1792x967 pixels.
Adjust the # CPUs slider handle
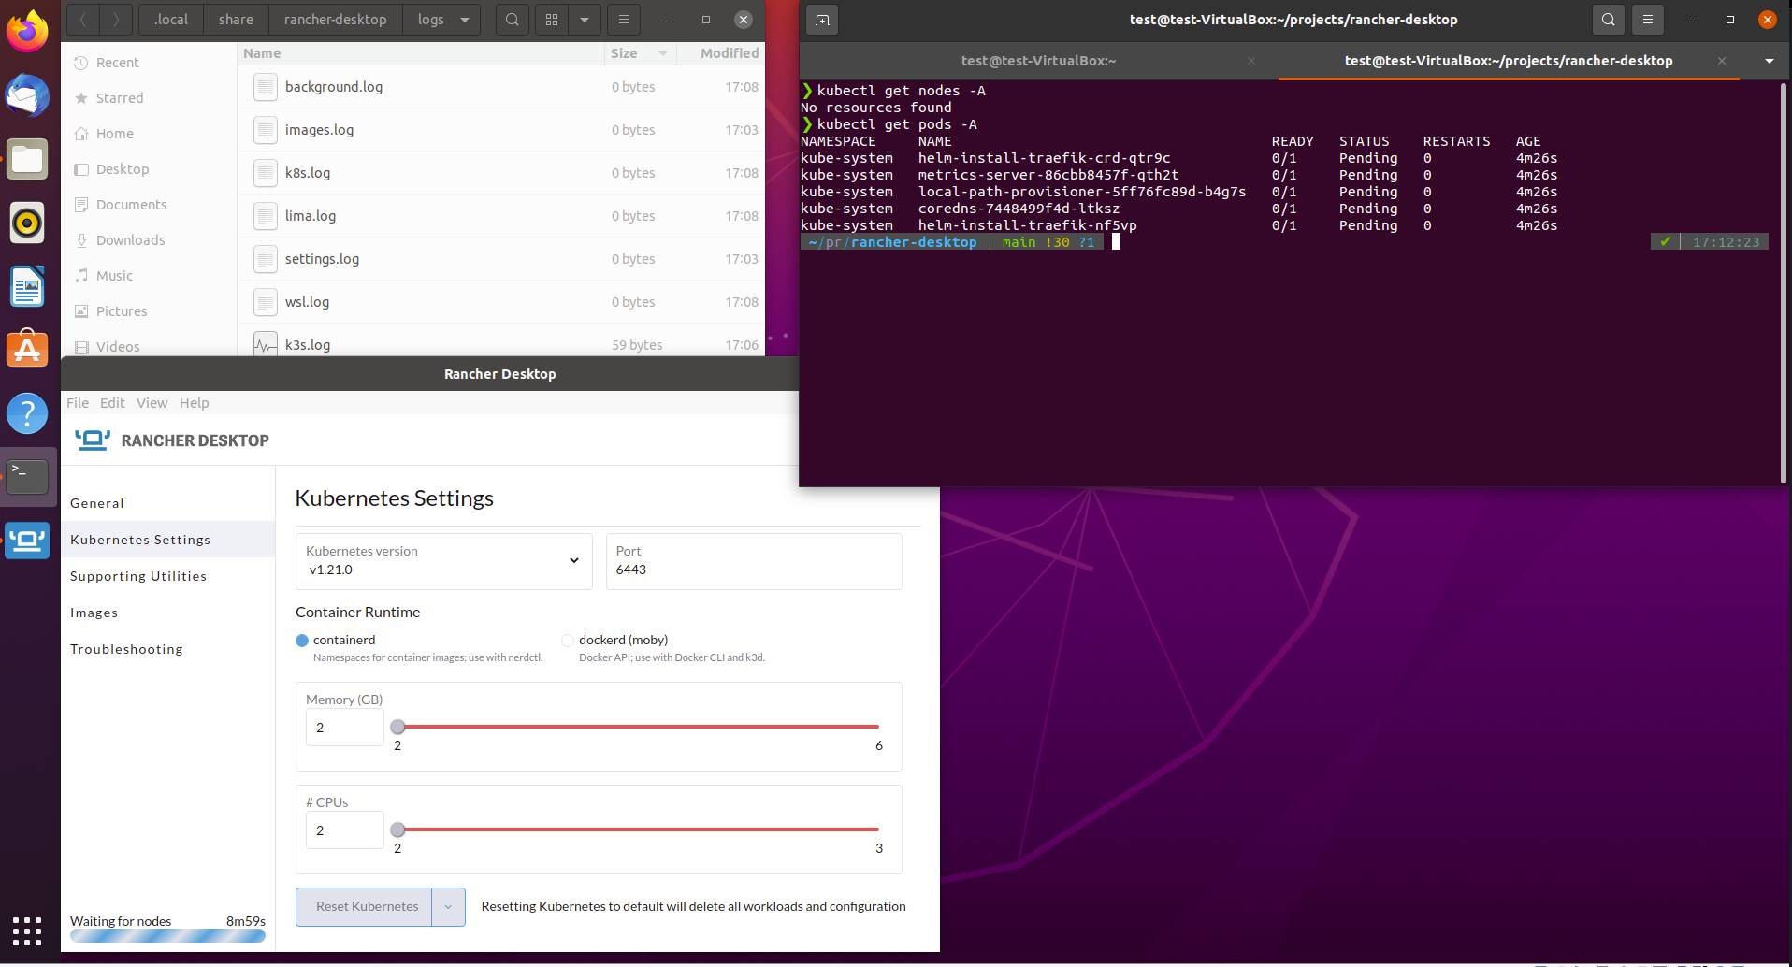coord(397,830)
